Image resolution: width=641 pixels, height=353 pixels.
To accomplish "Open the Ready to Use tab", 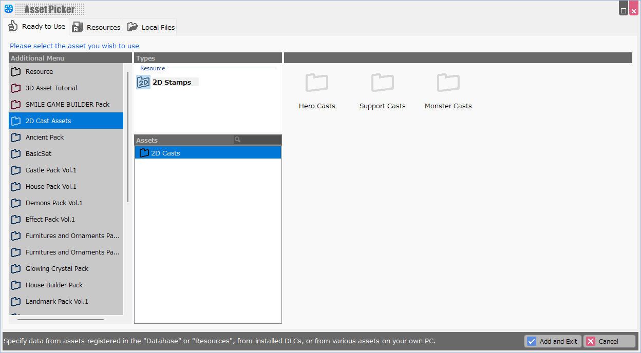I will point(36,27).
